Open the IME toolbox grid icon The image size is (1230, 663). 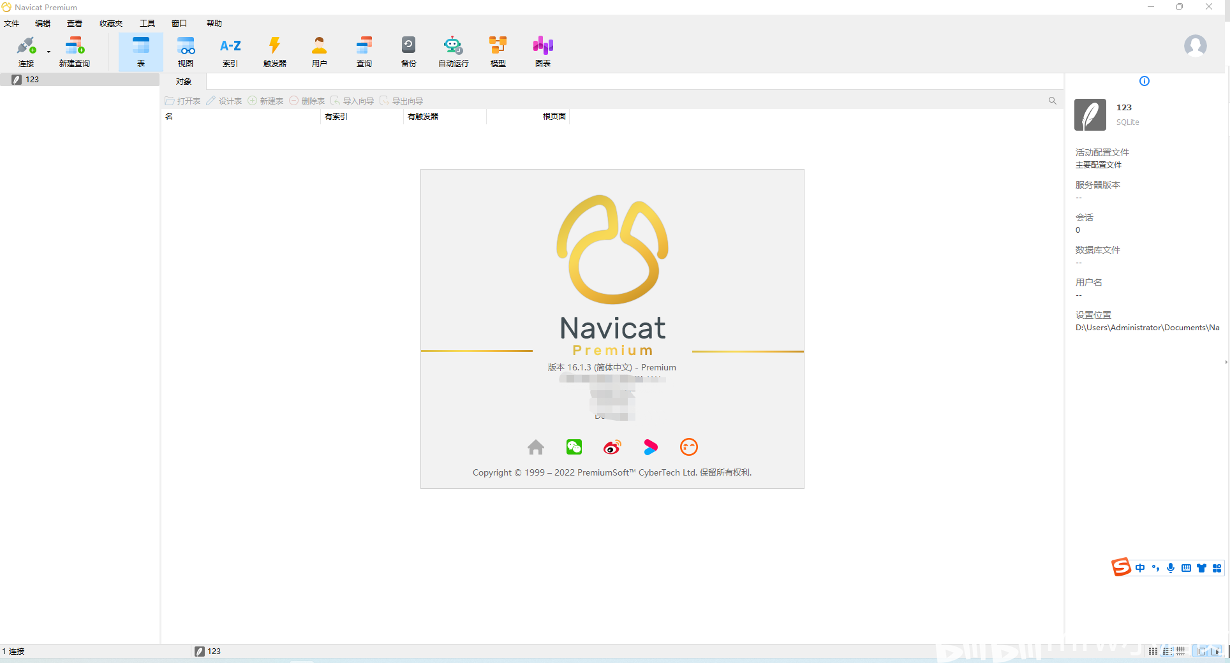(1217, 568)
